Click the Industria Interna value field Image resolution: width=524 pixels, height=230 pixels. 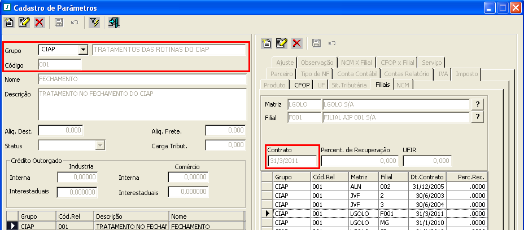(x=78, y=177)
